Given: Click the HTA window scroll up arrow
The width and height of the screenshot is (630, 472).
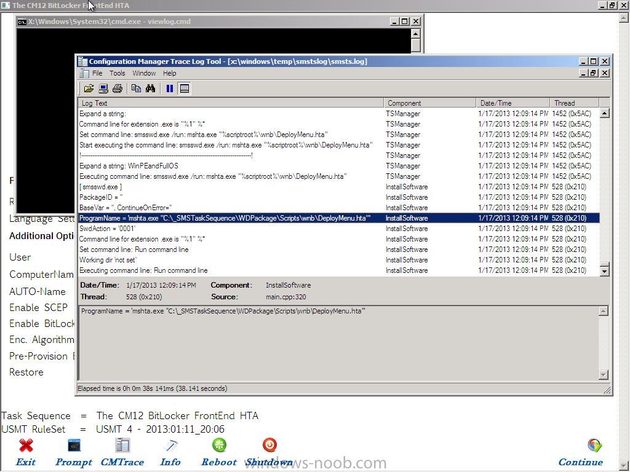Looking at the screenshot, I should (x=624, y=18).
